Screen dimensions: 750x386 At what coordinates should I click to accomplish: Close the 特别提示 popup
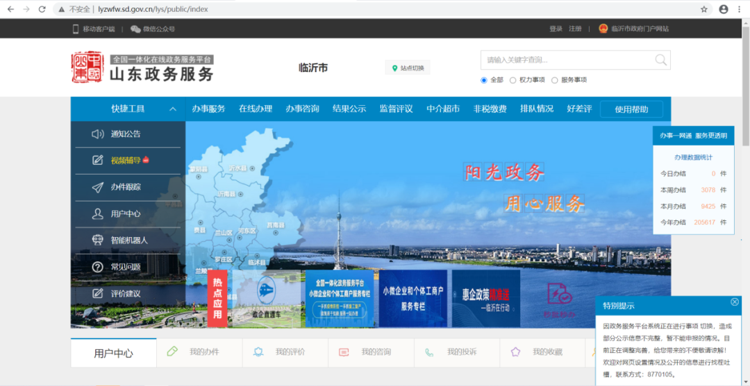click(735, 302)
